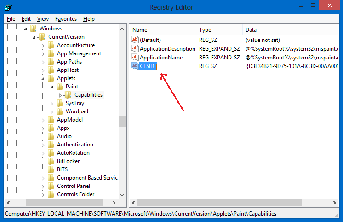Viewport: 343px width, 222px height.
Task: Click the CLSID data value starting {D3E34B21
Action: [292, 66]
